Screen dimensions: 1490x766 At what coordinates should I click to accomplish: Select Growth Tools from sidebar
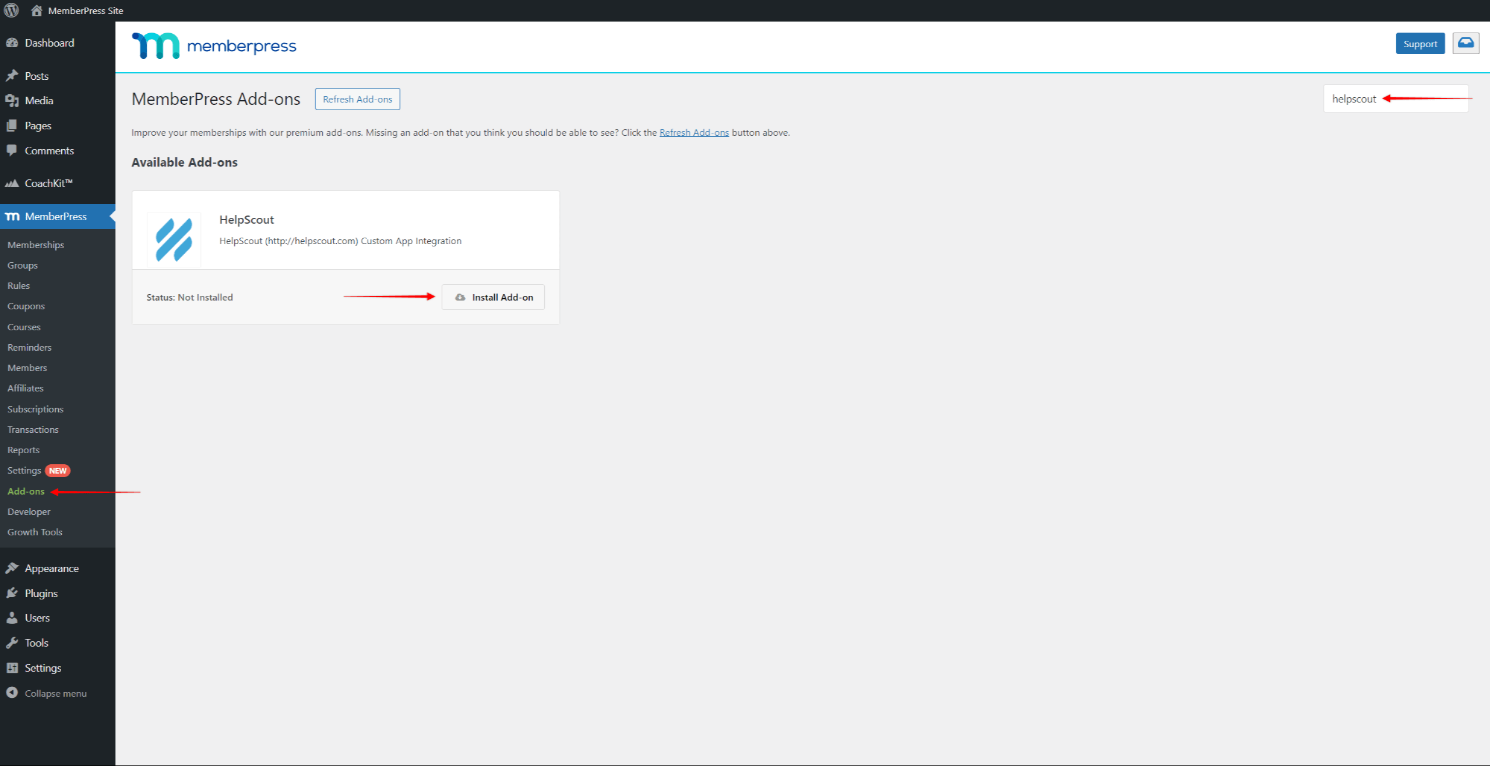click(x=35, y=531)
